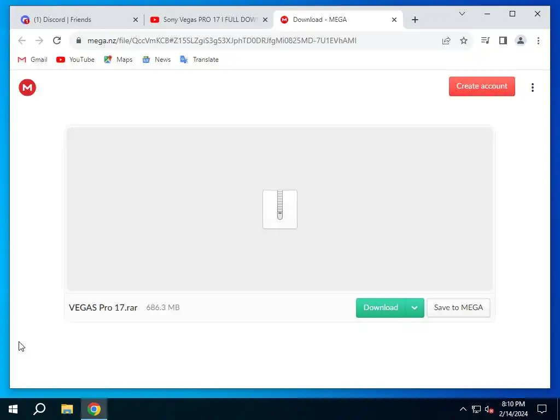Screen dimensions: 560x420
Task: Show hidden system tray icons
Action: [x=463, y=409]
